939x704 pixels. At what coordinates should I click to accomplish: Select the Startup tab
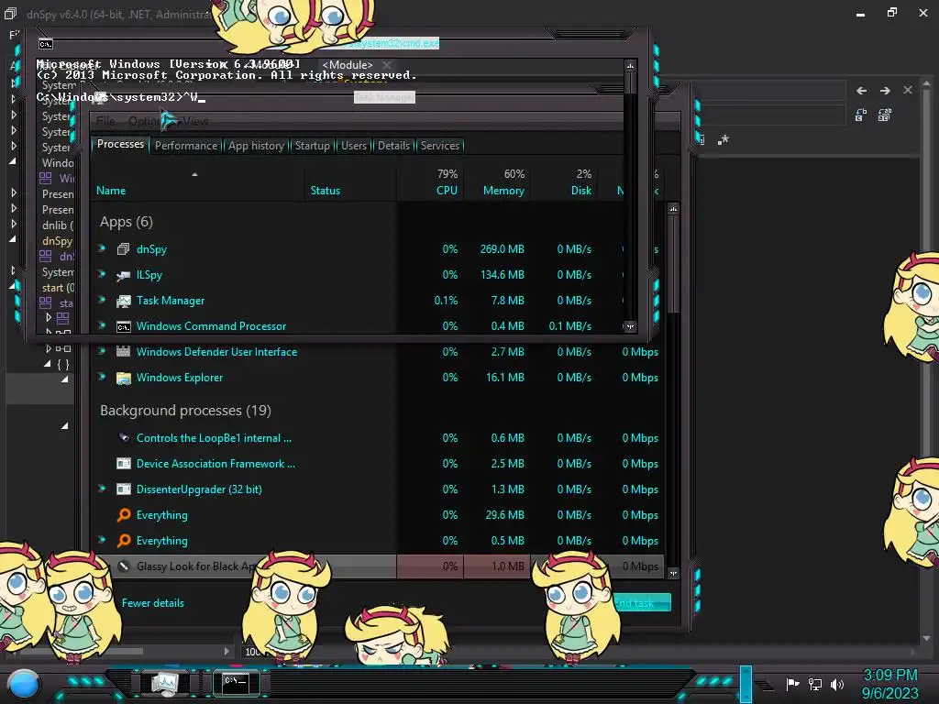tap(312, 146)
